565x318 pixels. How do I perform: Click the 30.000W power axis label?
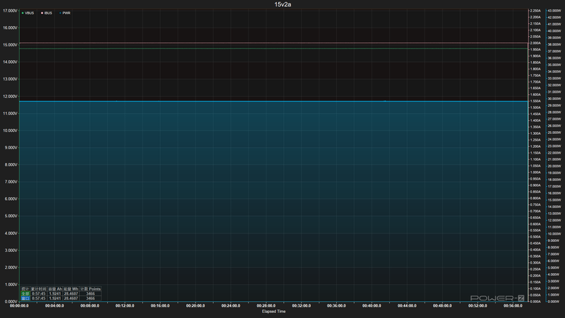554,99
